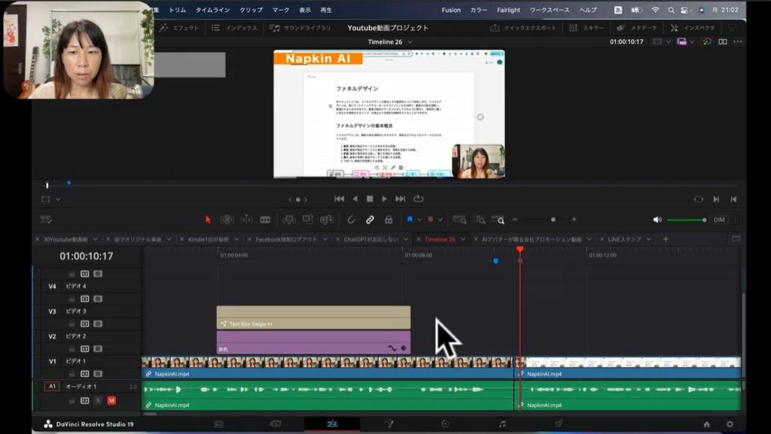Toggle the clip linked selection chain icon
This screenshot has height=434, width=771.
pos(370,220)
